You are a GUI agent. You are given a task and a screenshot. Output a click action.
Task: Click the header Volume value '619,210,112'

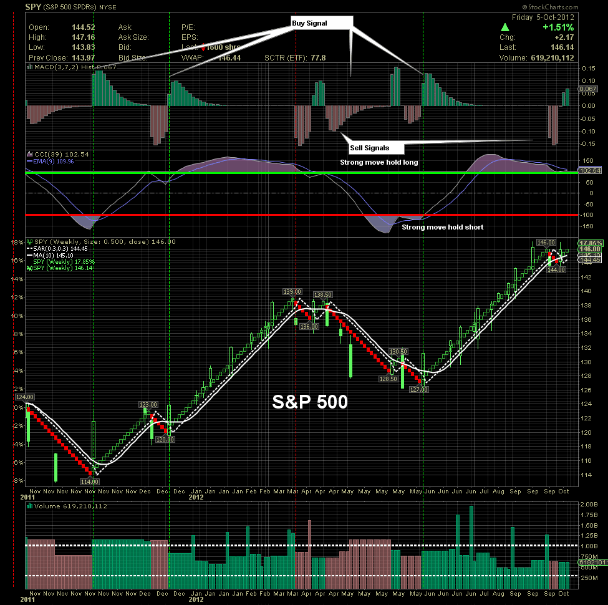pos(553,58)
